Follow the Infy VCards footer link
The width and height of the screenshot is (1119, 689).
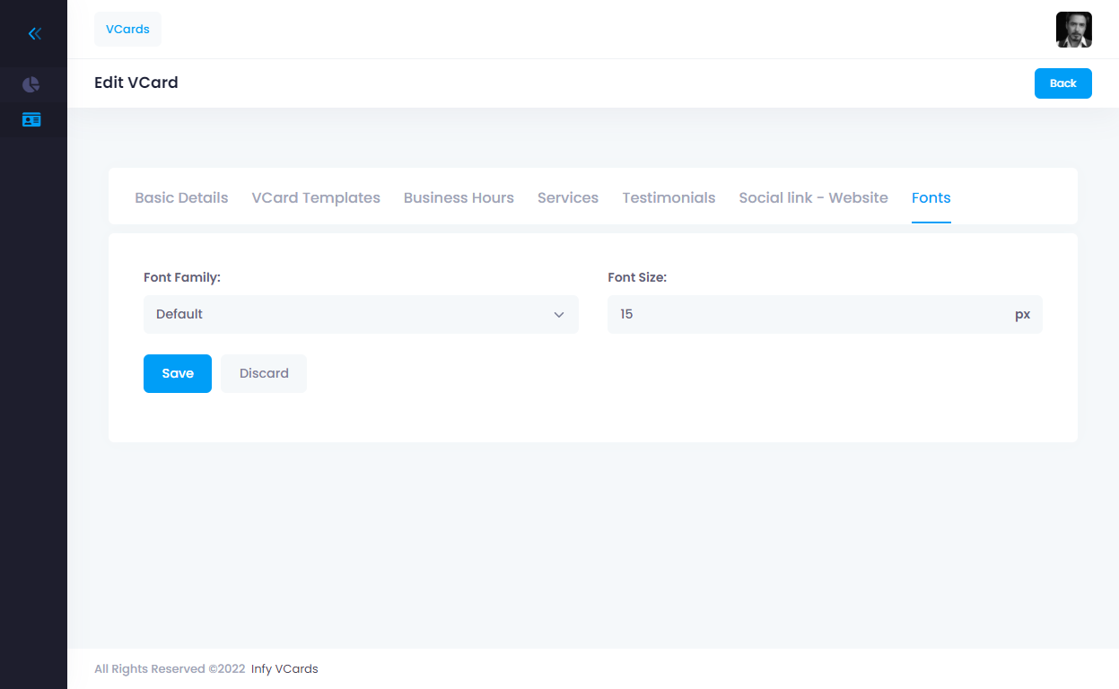(284, 668)
